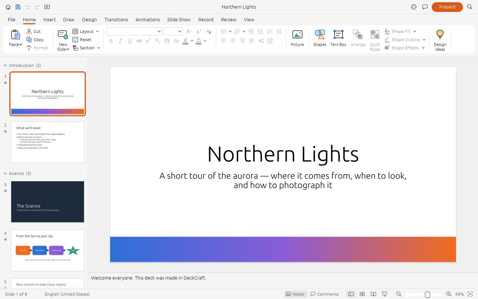Click the zoom slider handle
The width and height of the screenshot is (478, 299).
(x=428, y=294)
